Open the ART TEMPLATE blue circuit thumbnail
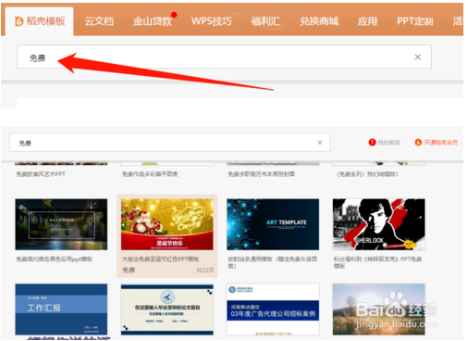 (273, 224)
